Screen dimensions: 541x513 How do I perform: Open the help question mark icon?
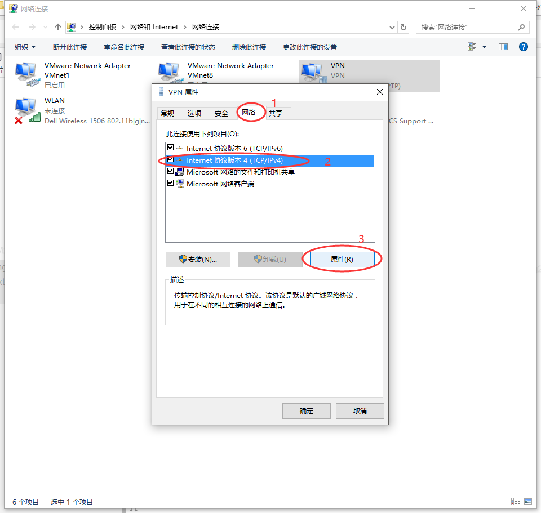[x=523, y=47]
